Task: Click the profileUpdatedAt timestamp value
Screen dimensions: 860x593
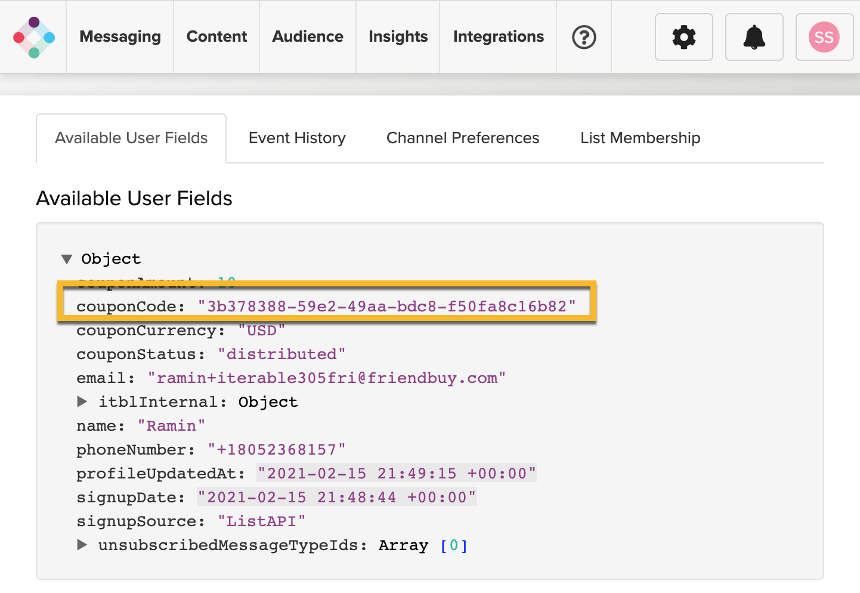Action: click(397, 474)
